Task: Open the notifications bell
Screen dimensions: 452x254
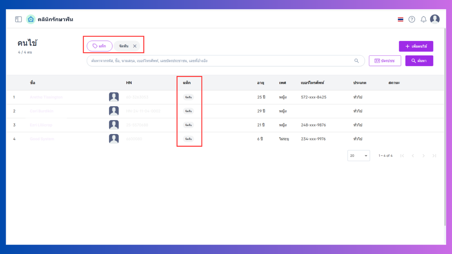Action: coord(424,19)
